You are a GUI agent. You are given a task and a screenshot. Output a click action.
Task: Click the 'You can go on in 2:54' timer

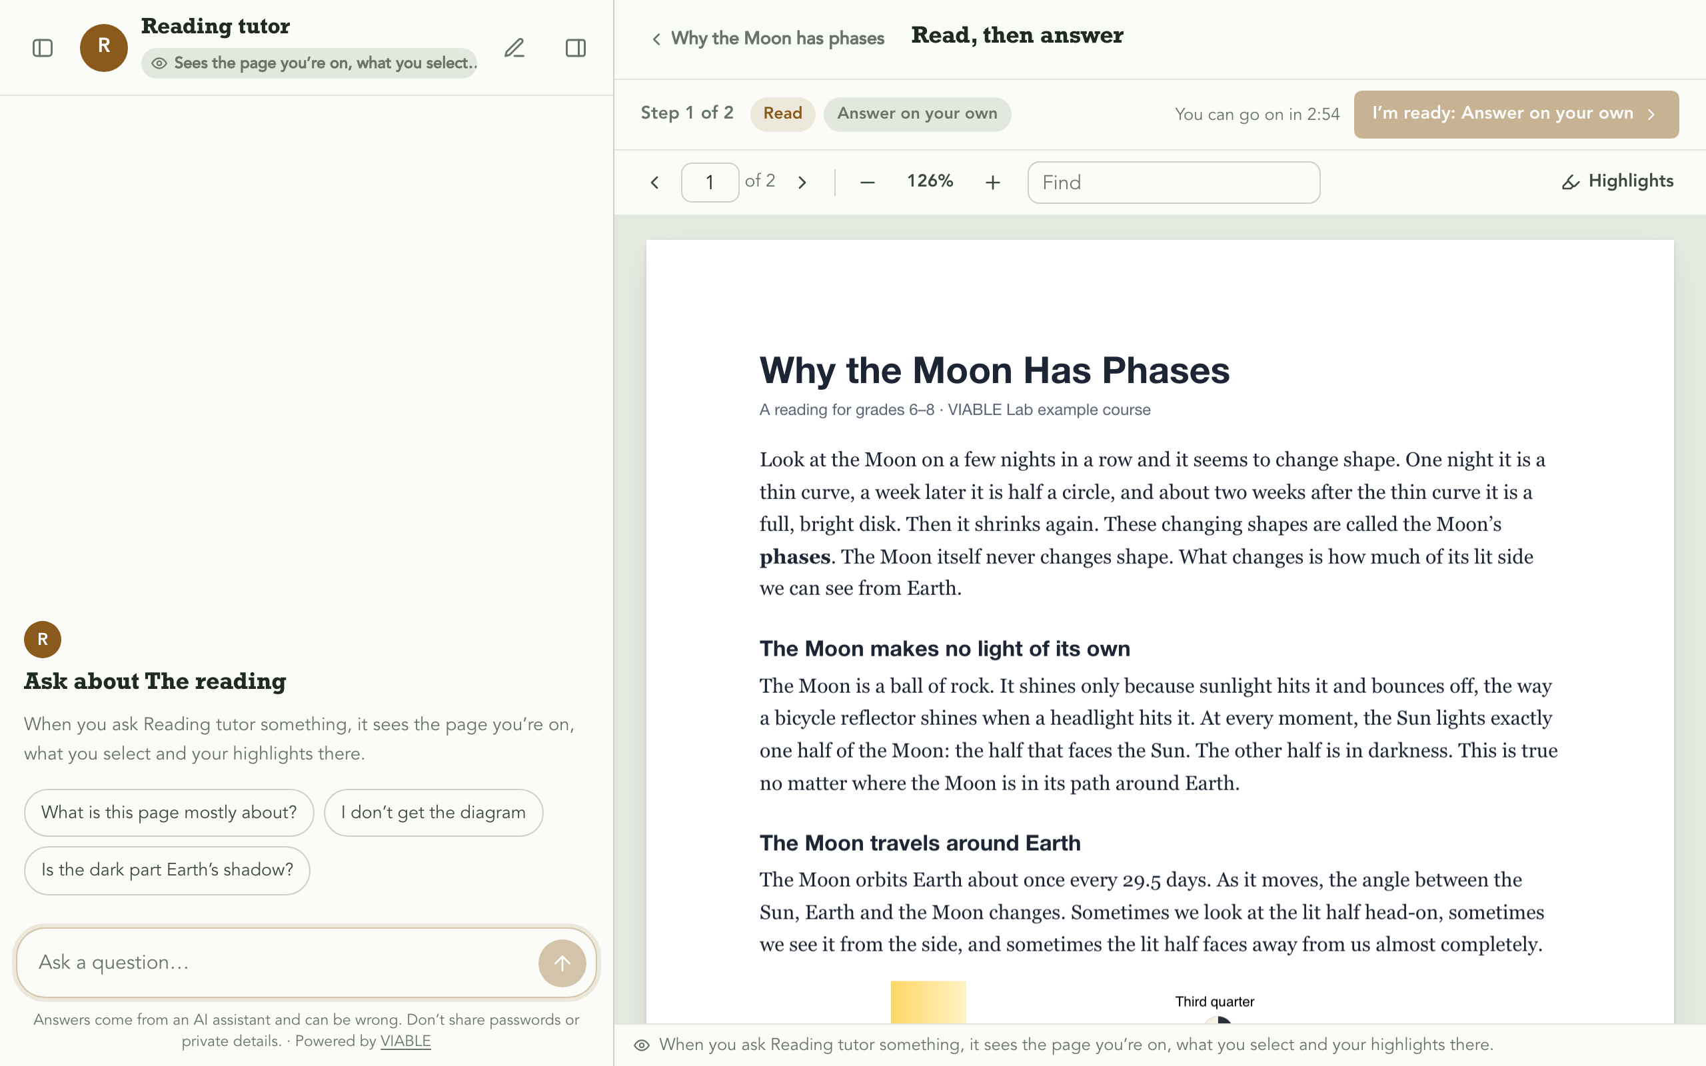tap(1256, 114)
